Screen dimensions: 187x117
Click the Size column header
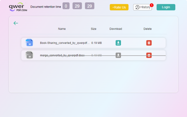93,29
